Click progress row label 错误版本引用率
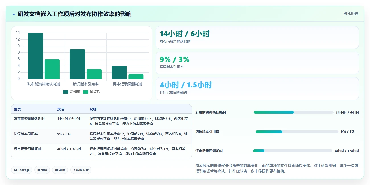The width and height of the screenshot is (370, 185). (207, 132)
